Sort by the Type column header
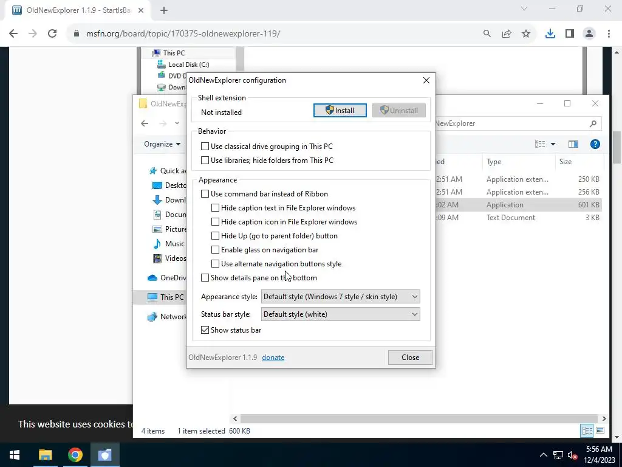The height and width of the screenshot is (467, 622). [x=518, y=162]
